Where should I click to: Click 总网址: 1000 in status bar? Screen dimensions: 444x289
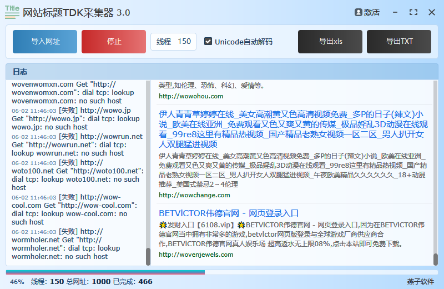click(x=88, y=282)
